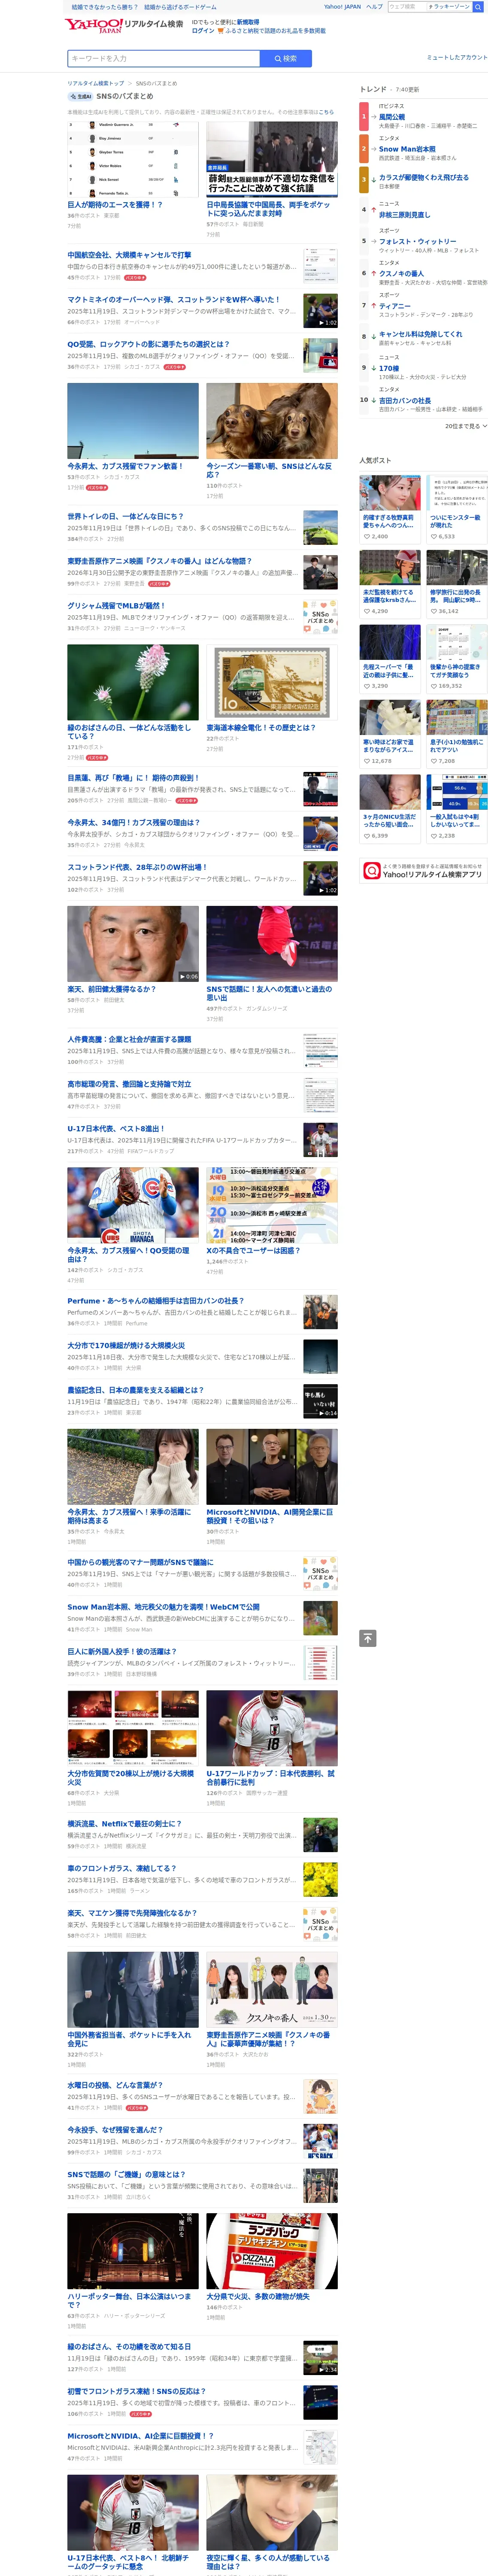Image resolution: width=488 pixels, height=2576 pixels.
Task: Like the post with 4,290 hearts
Action: (366, 611)
